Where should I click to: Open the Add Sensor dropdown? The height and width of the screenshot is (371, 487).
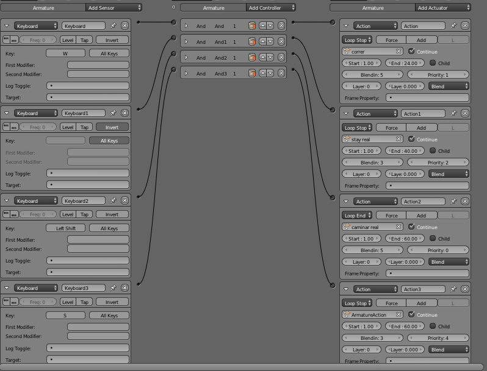coord(114,7)
